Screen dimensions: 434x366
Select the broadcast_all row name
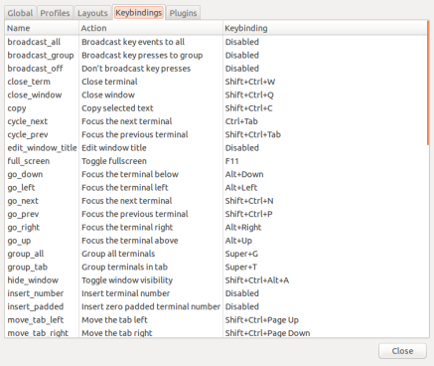tap(34, 42)
